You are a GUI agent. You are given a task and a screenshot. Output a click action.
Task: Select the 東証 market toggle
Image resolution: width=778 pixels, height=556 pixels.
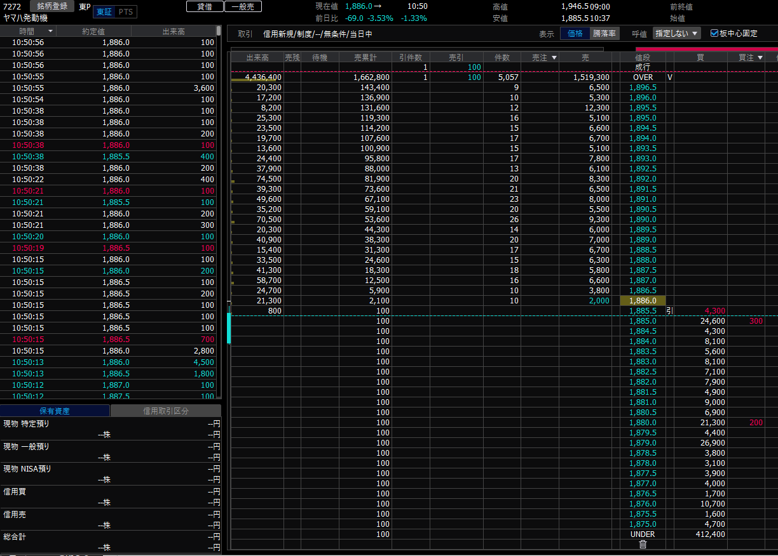pyautogui.click(x=103, y=11)
